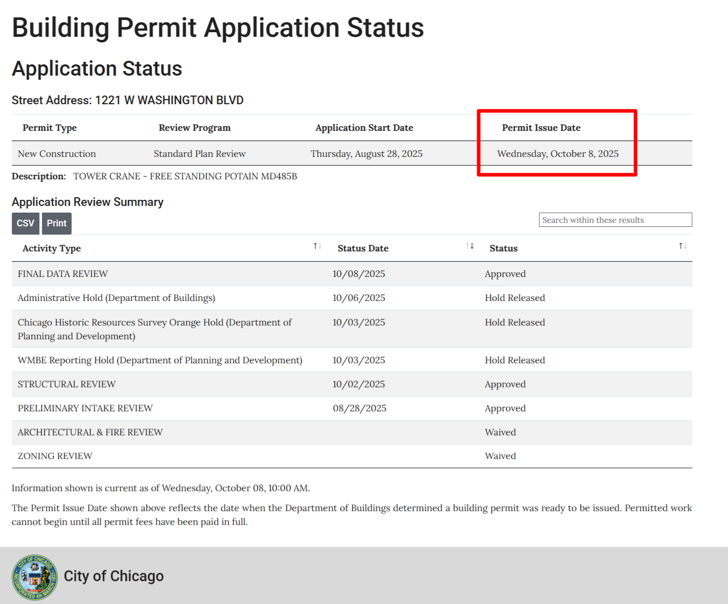Click the 'City of Chicago' footer text
This screenshot has height=604, width=728.
[113, 576]
